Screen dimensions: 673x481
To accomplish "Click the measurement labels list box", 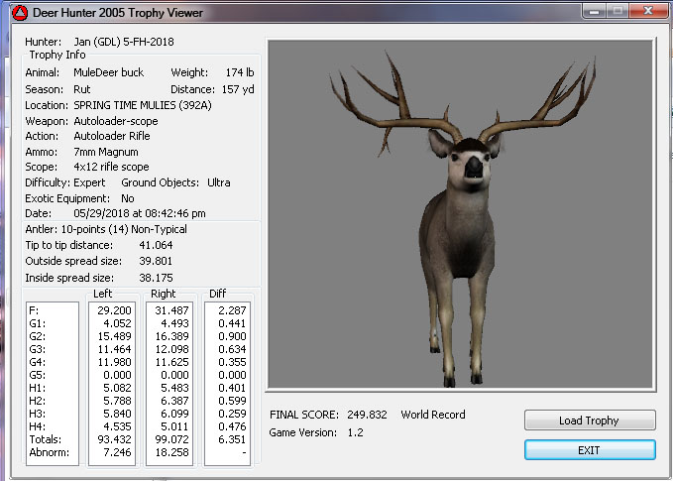I will coord(52,382).
